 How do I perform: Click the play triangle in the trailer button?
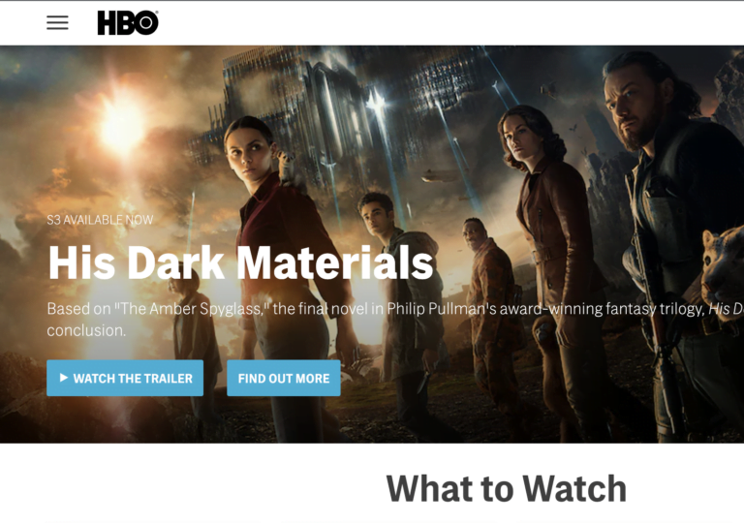click(64, 378)
